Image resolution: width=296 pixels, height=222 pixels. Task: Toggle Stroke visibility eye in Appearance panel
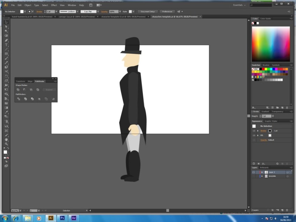254,131
